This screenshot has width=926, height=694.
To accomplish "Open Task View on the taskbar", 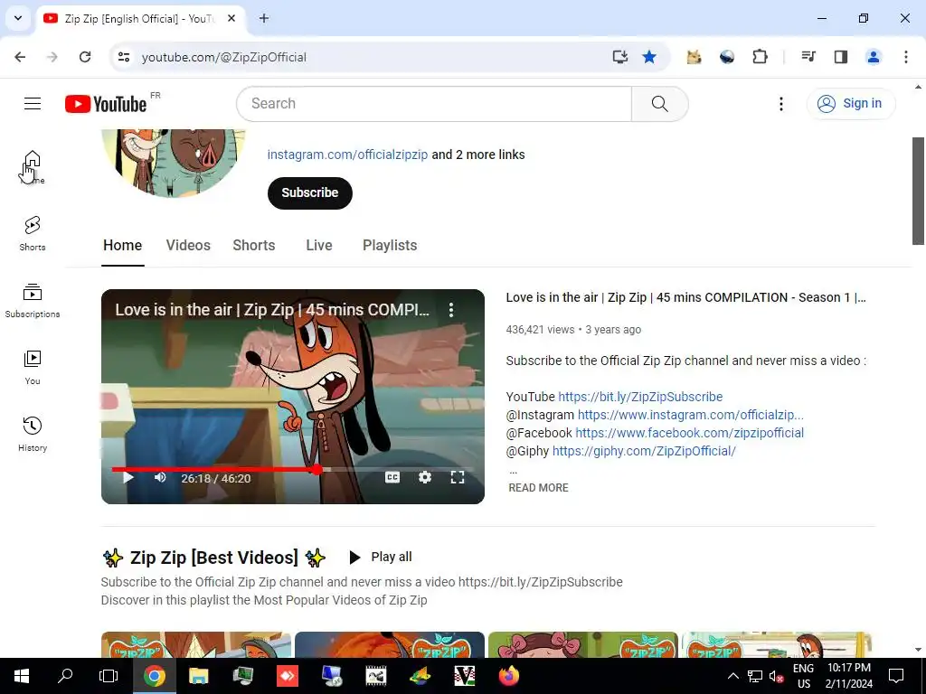I will coord(109,676).
